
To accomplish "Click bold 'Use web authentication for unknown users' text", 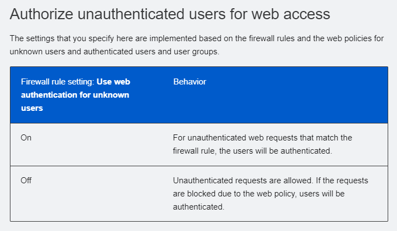I will click(x=75, y=95).
